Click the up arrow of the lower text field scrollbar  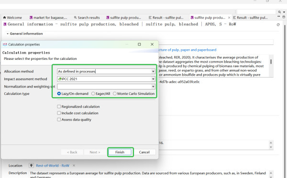point(271,143)
